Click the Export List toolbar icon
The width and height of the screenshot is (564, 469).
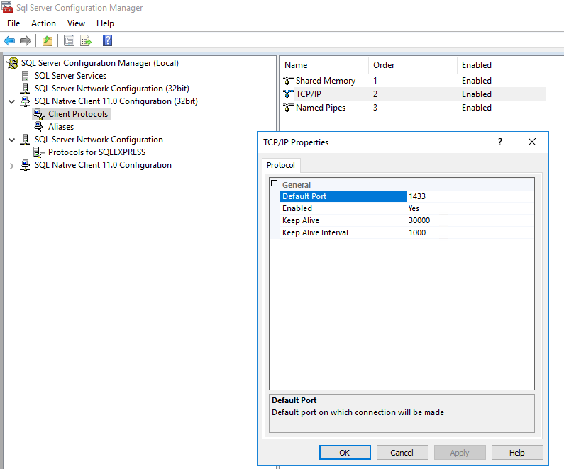pyautogui.click(x=86, y=40)
